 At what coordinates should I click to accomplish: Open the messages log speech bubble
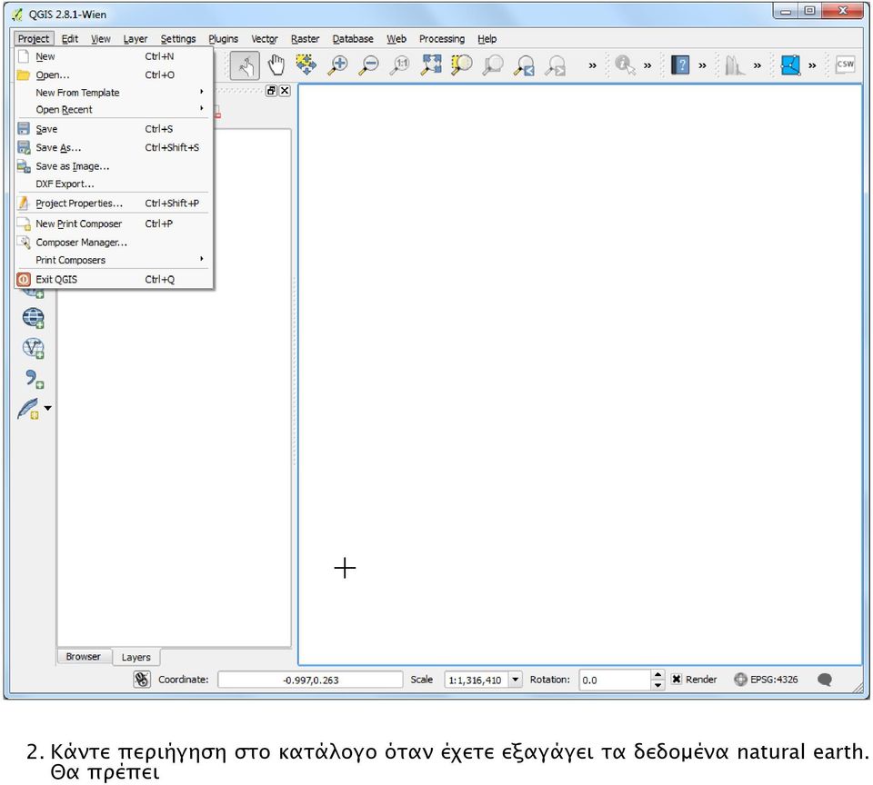tap(825, 680)
